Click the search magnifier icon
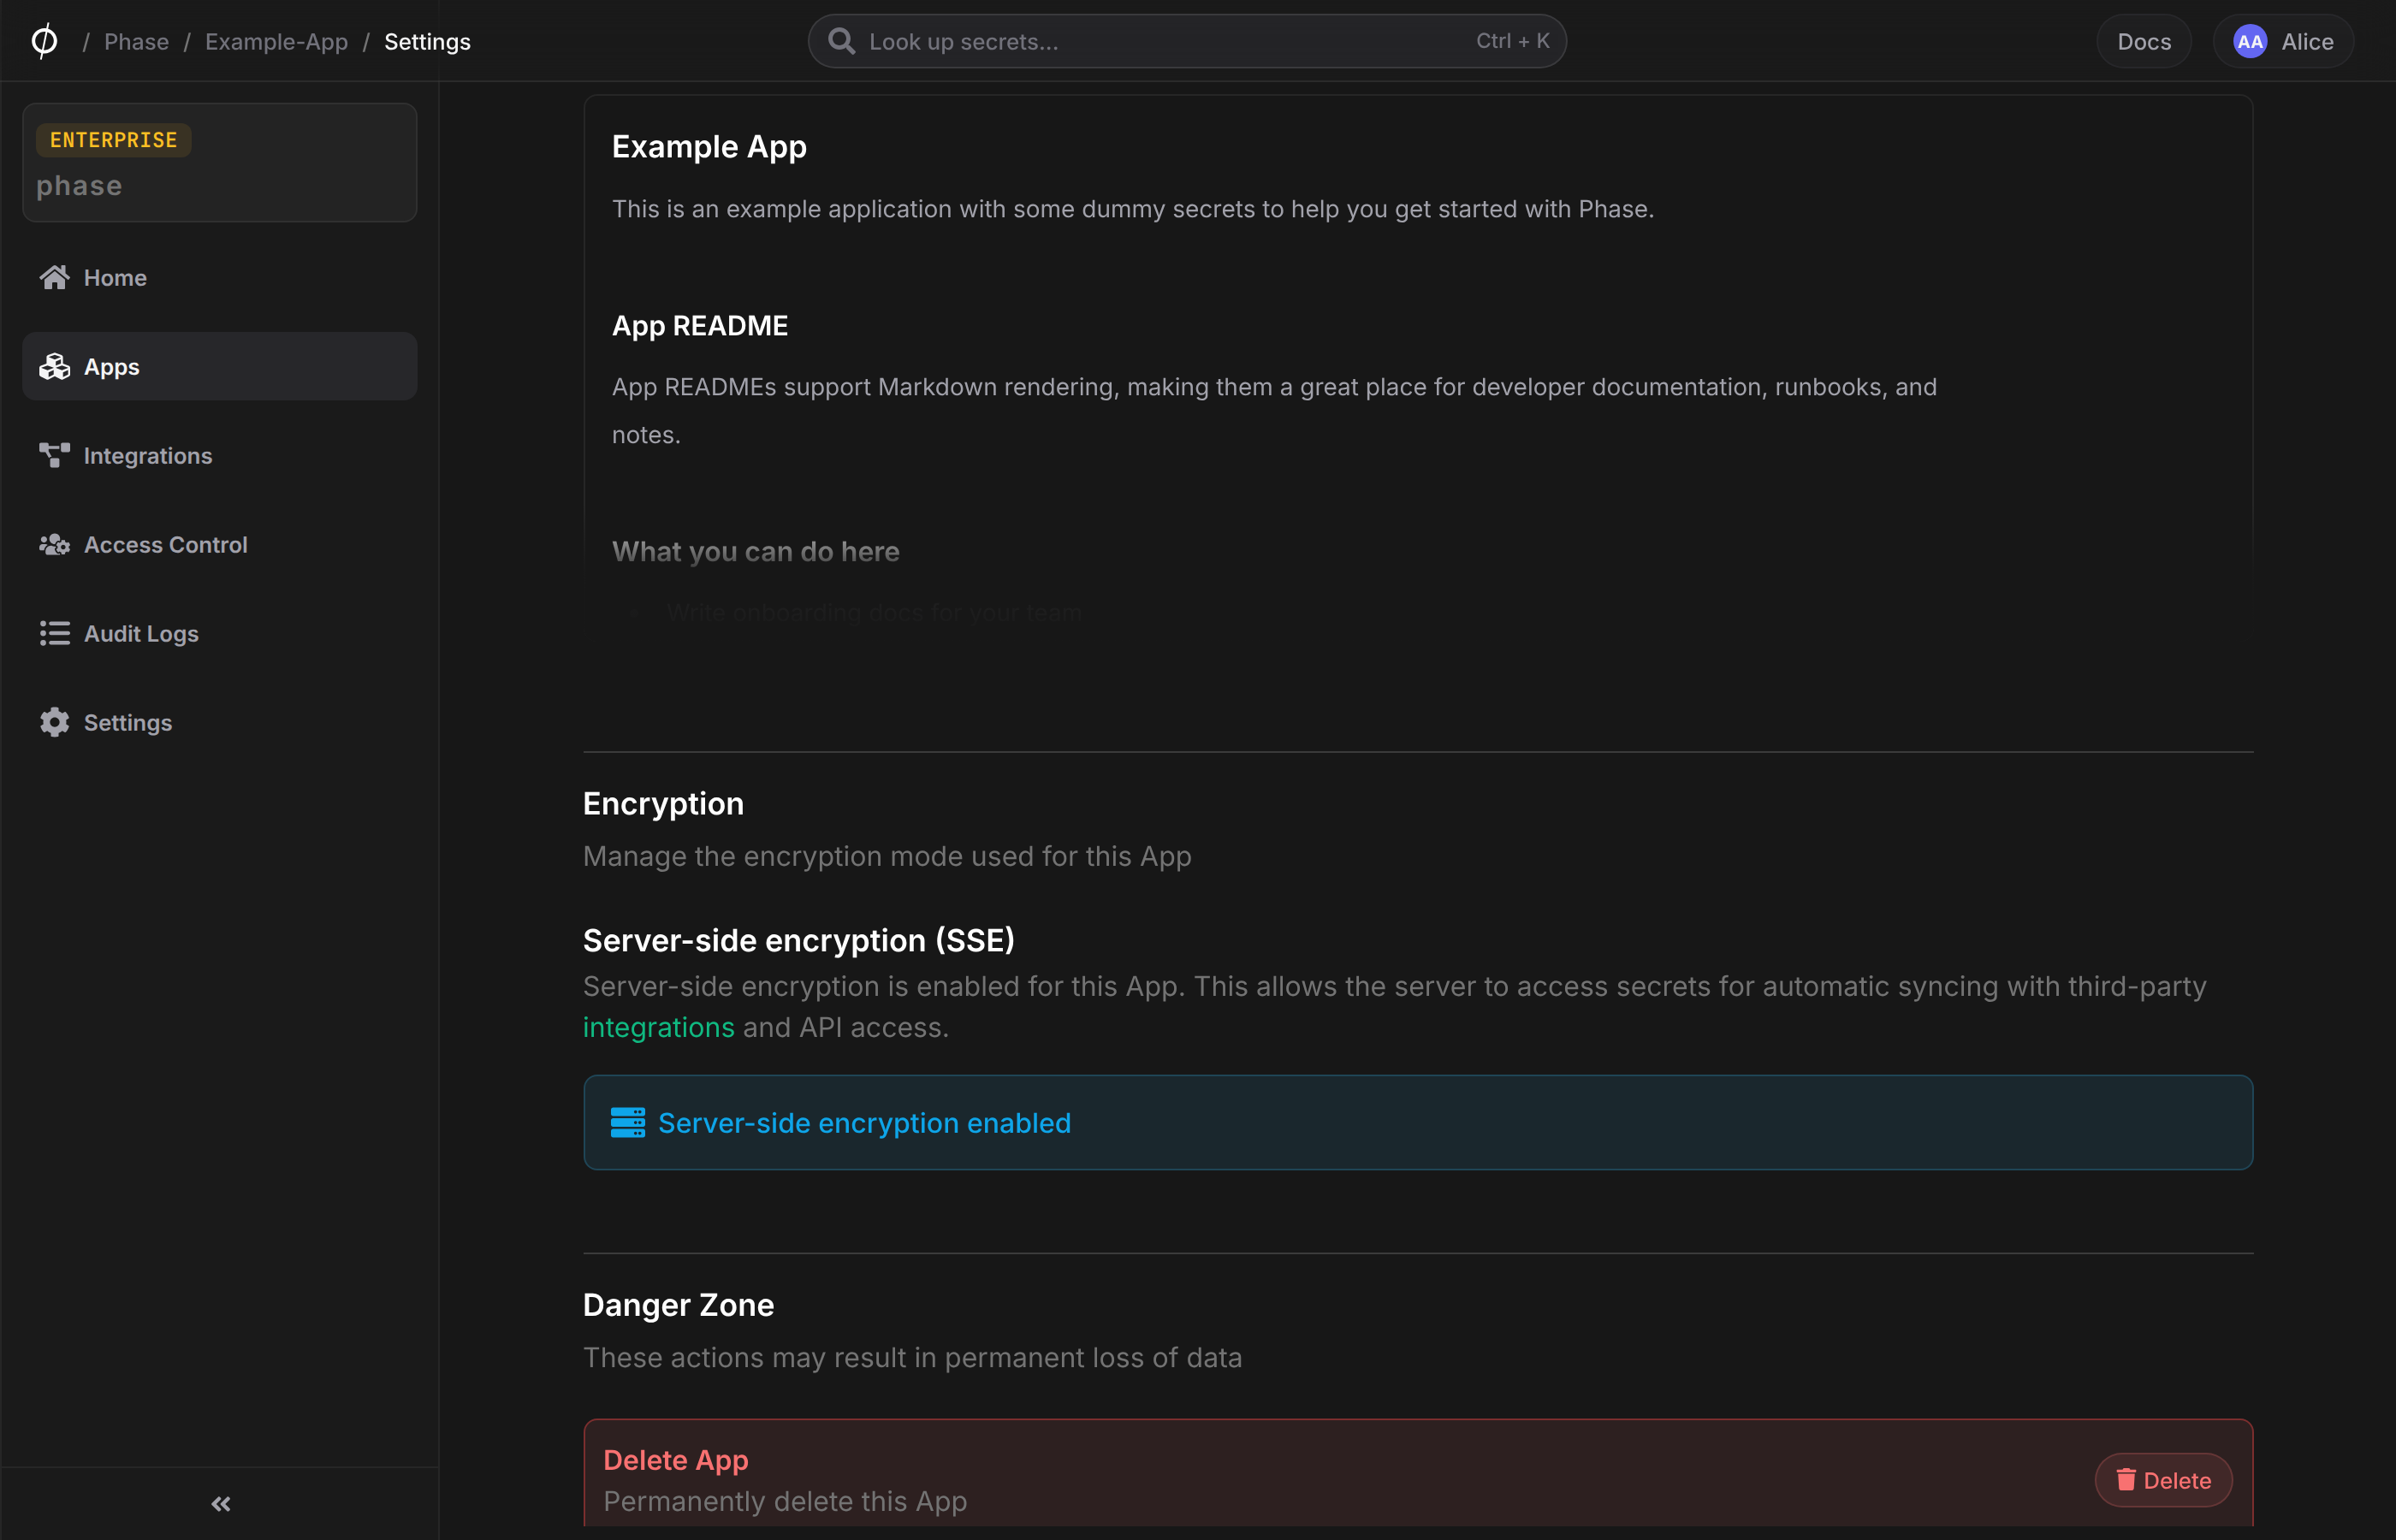Screen dimensions: 2396x1540 (x=842, y=41)
